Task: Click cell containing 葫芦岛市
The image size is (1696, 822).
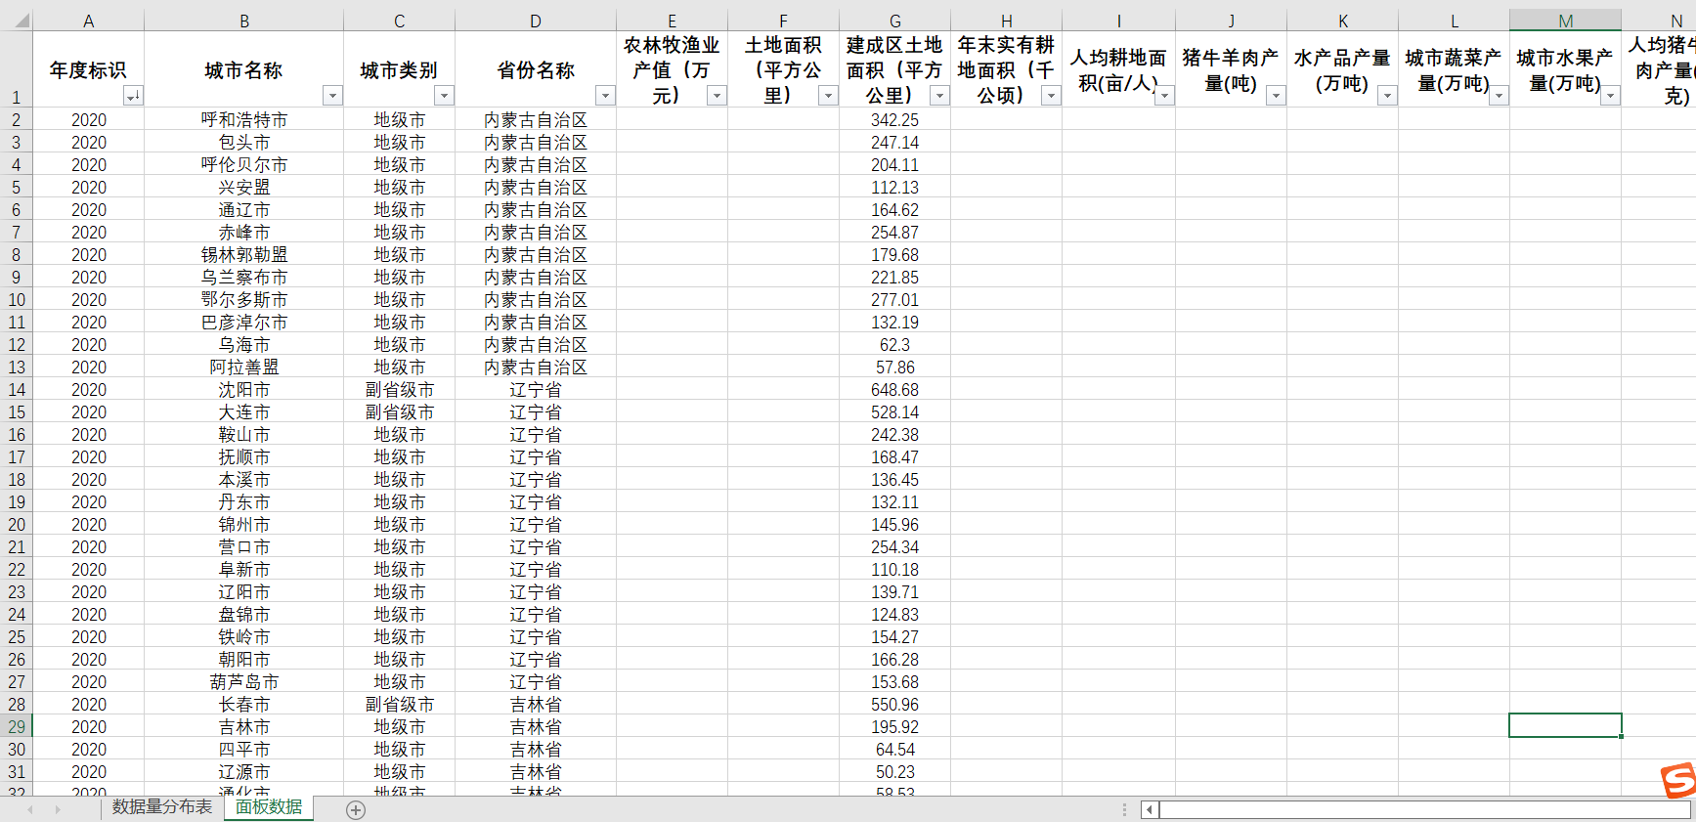Action: pyautogui.click(x=243, y=682)
